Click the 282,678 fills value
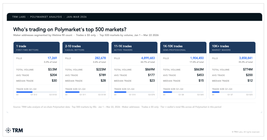The height and width of the screenshot is (140, 267). (x=100, y=58)
